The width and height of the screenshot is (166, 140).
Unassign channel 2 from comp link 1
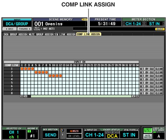pyautogui.click(x=26, y=69)
